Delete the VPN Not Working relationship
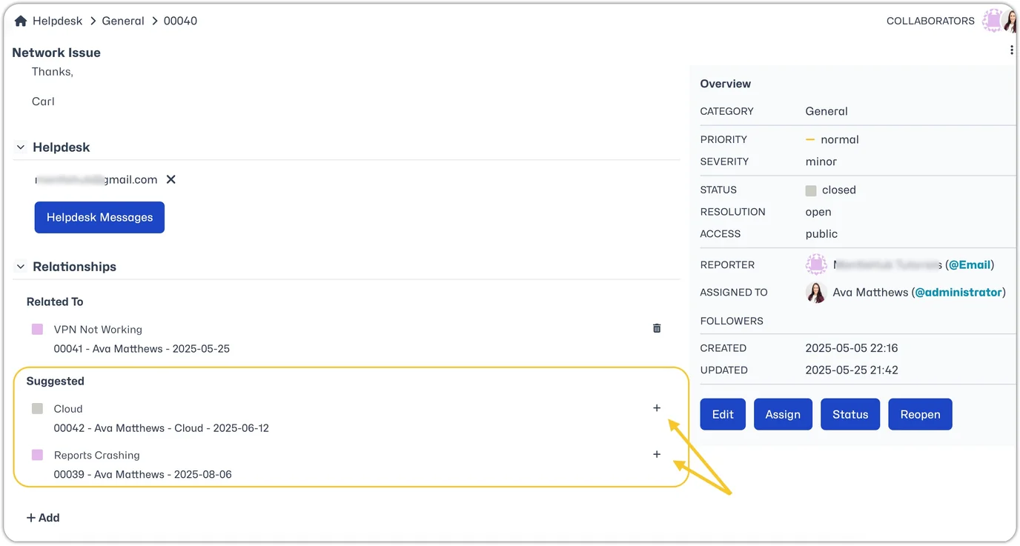This screenshot has height=546, width=1020. pos(657,328)
